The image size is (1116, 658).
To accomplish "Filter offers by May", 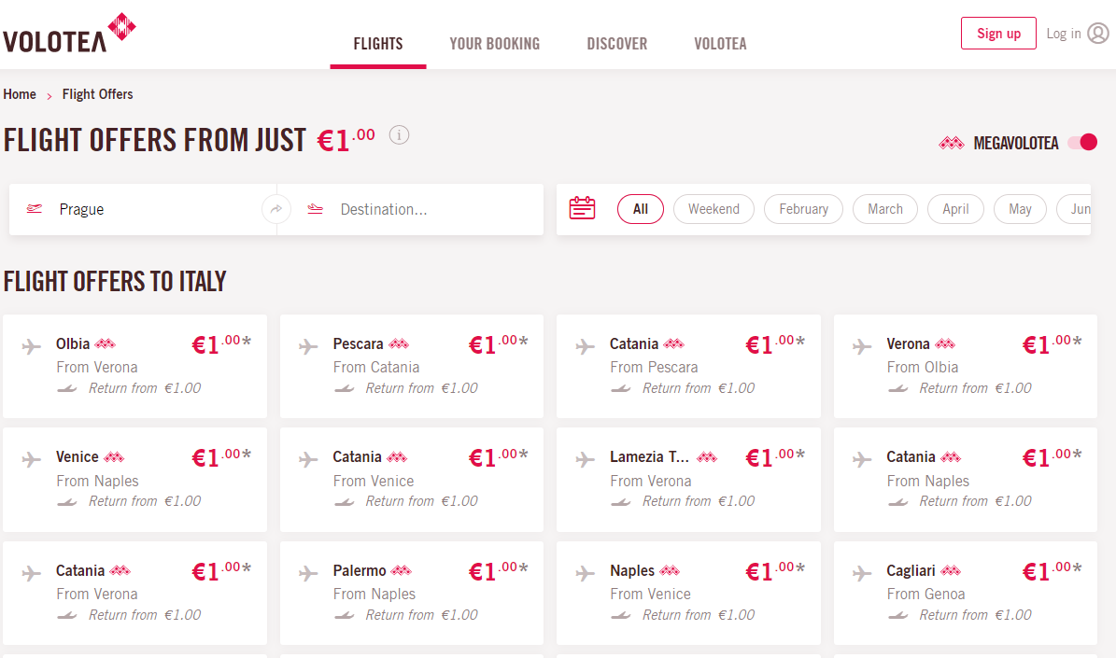I will (x=1020, y=209).
